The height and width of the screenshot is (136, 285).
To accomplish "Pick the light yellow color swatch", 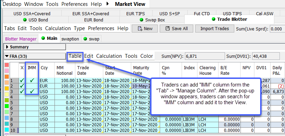I will (x=7, y=94).
